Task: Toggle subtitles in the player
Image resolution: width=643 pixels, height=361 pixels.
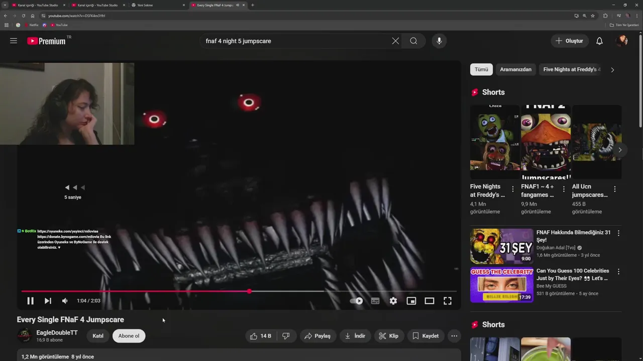Action: pos(375,301)
